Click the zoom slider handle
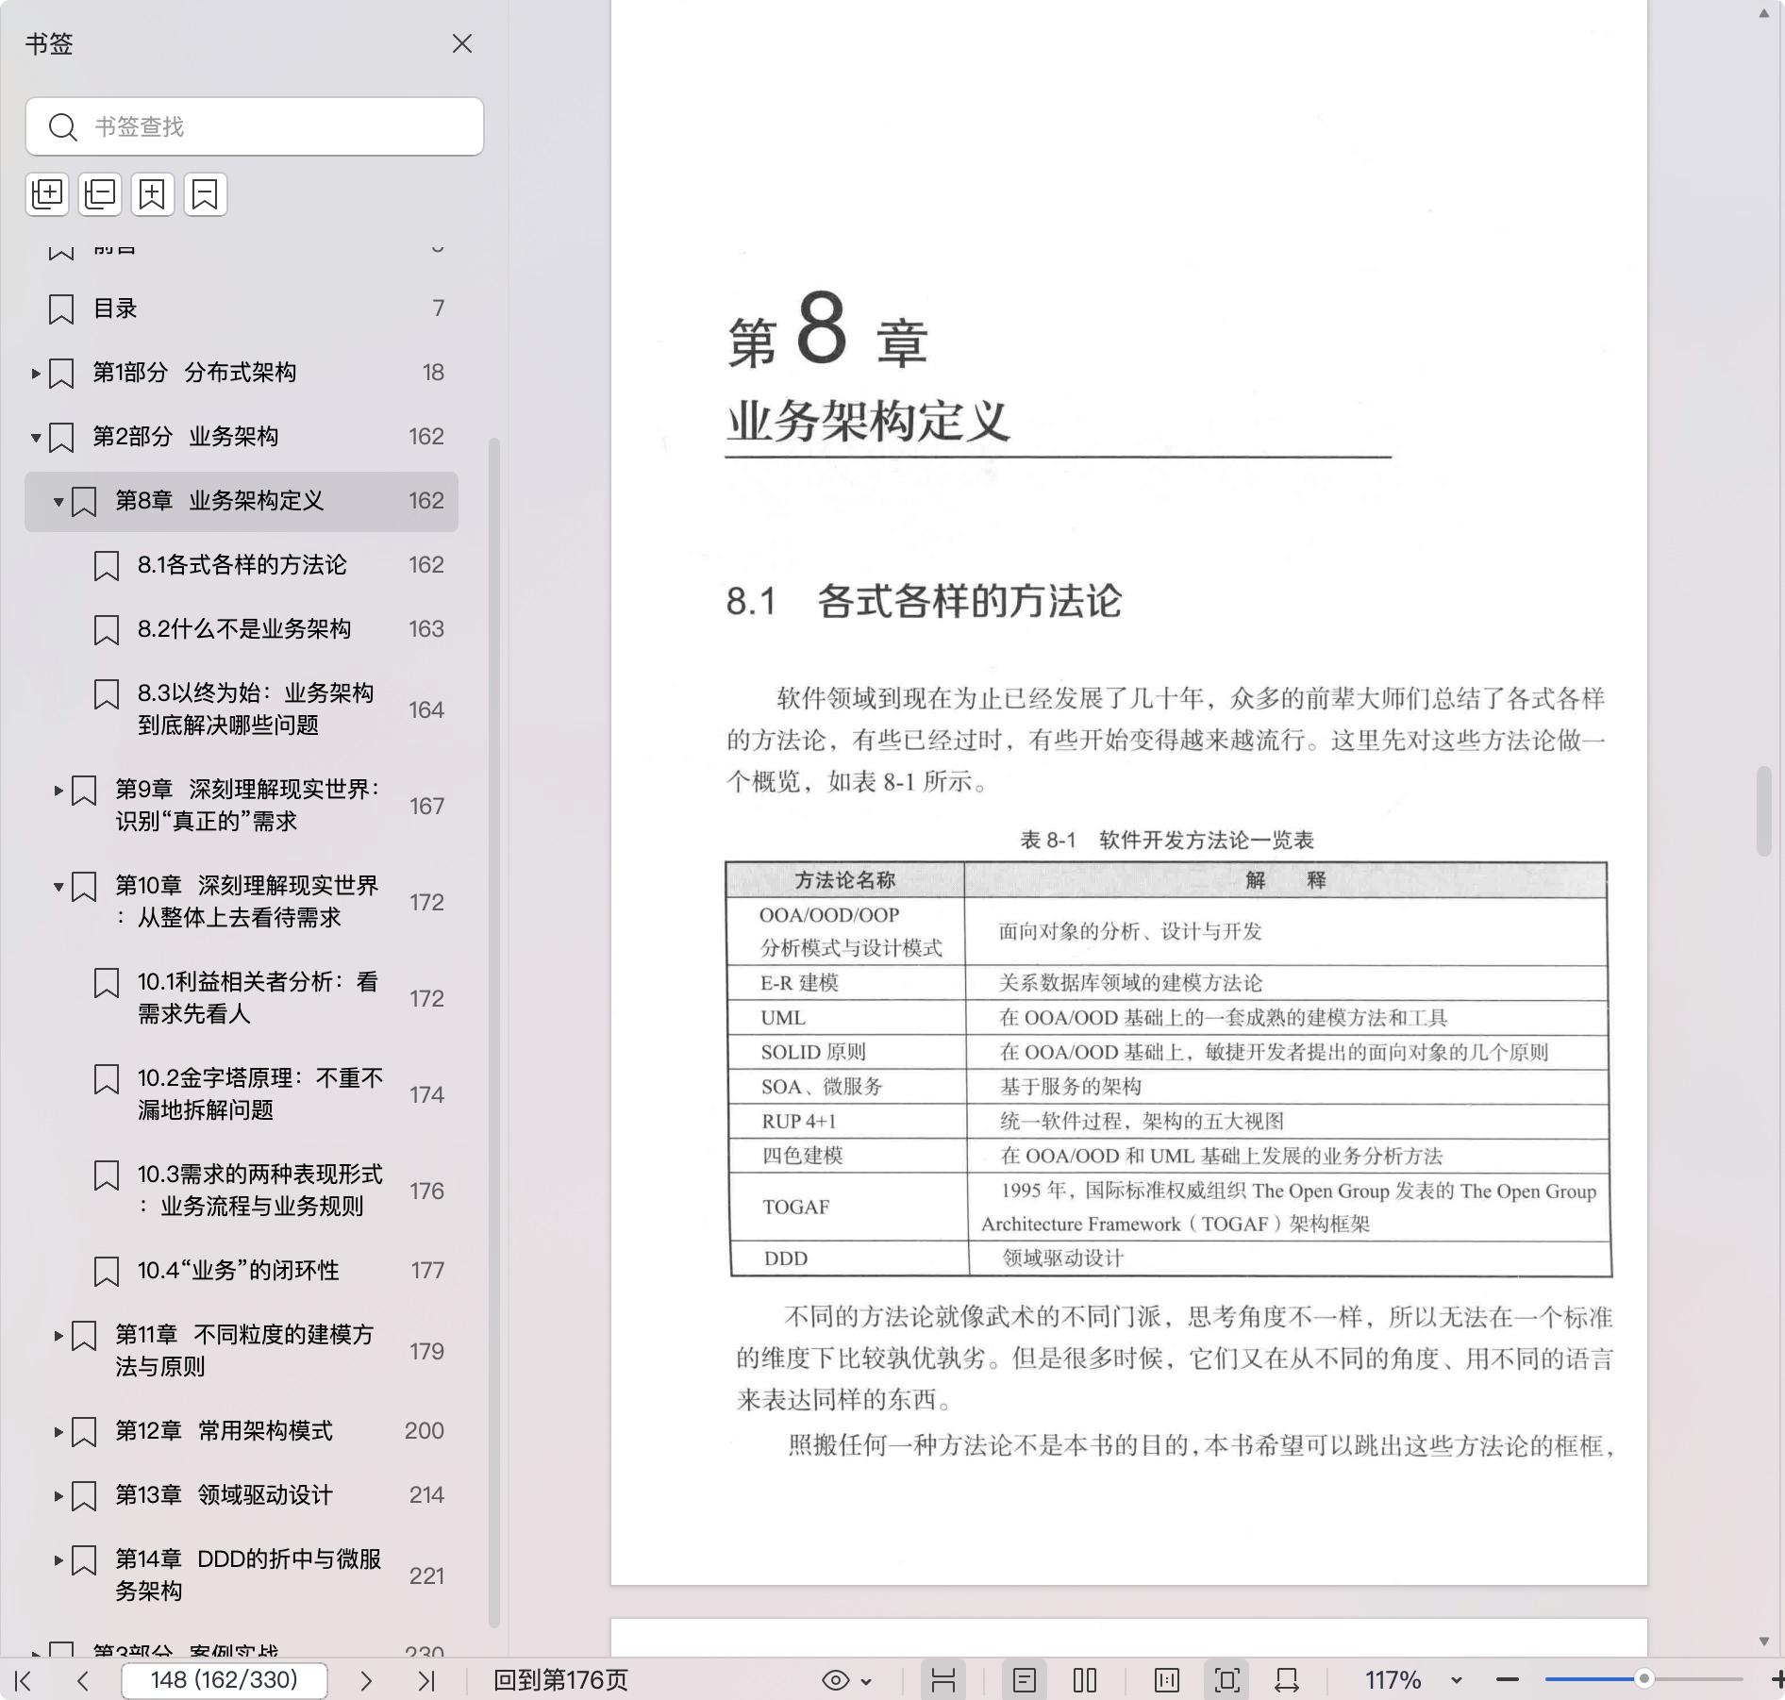This screenshot has width=1785, height=1700. pos(1643,1679)
